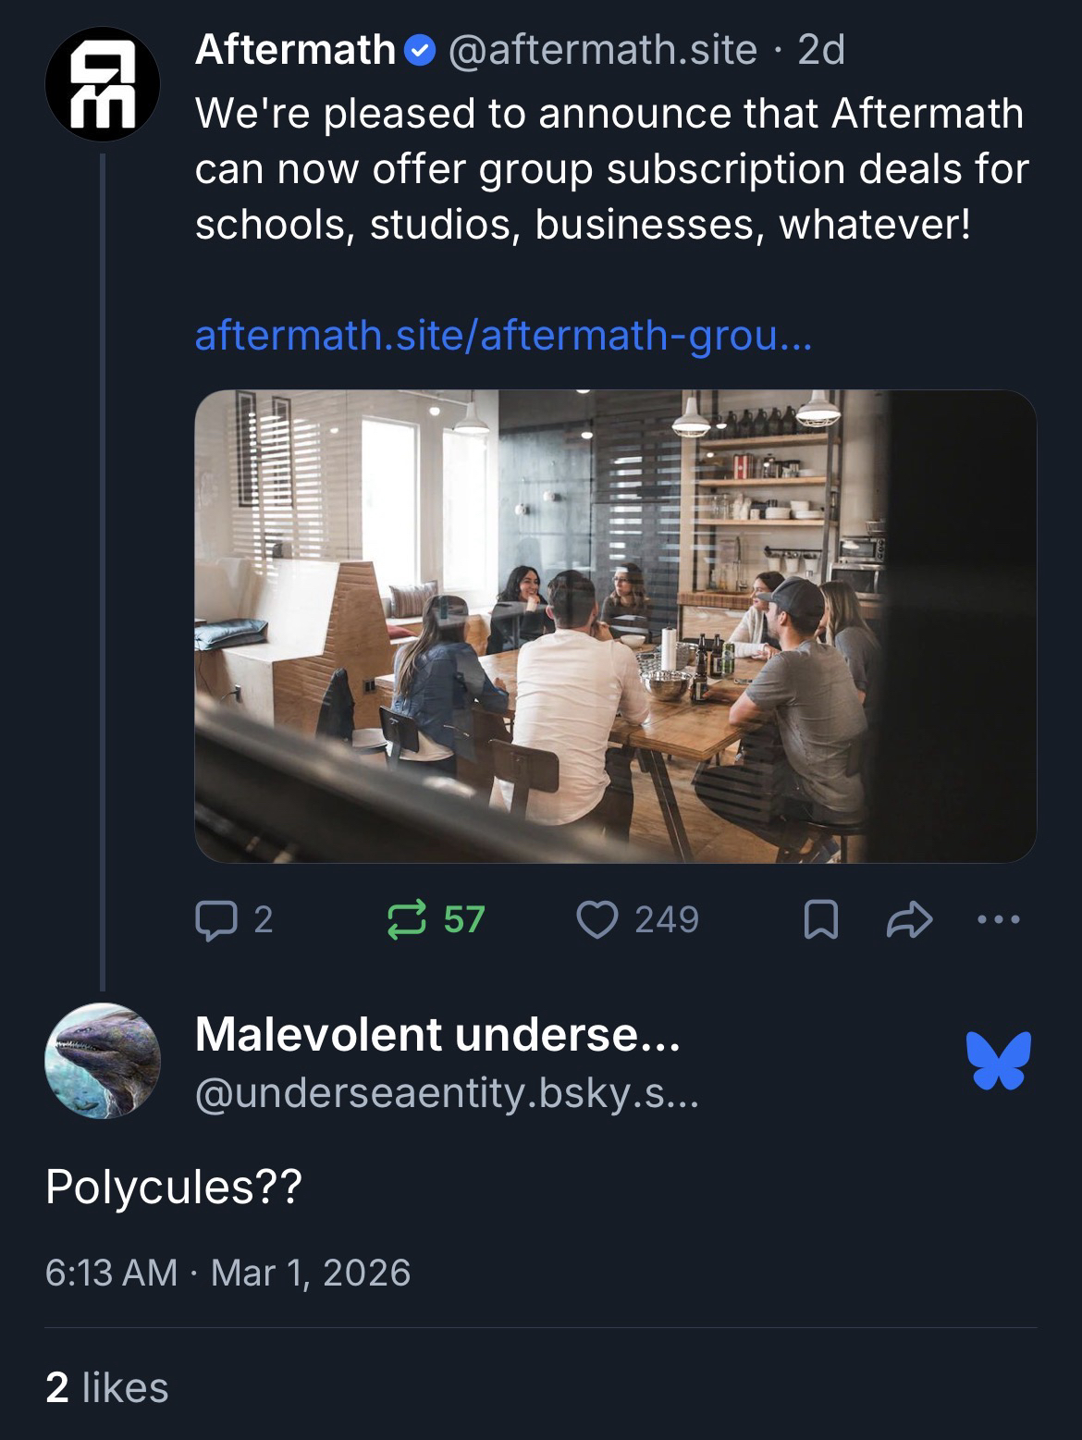Click the 6:13 AM Mar 1, 2026 timestamp

point(227,1273)
